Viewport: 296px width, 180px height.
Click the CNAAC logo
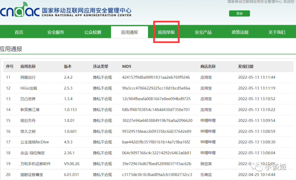(66, 9)
